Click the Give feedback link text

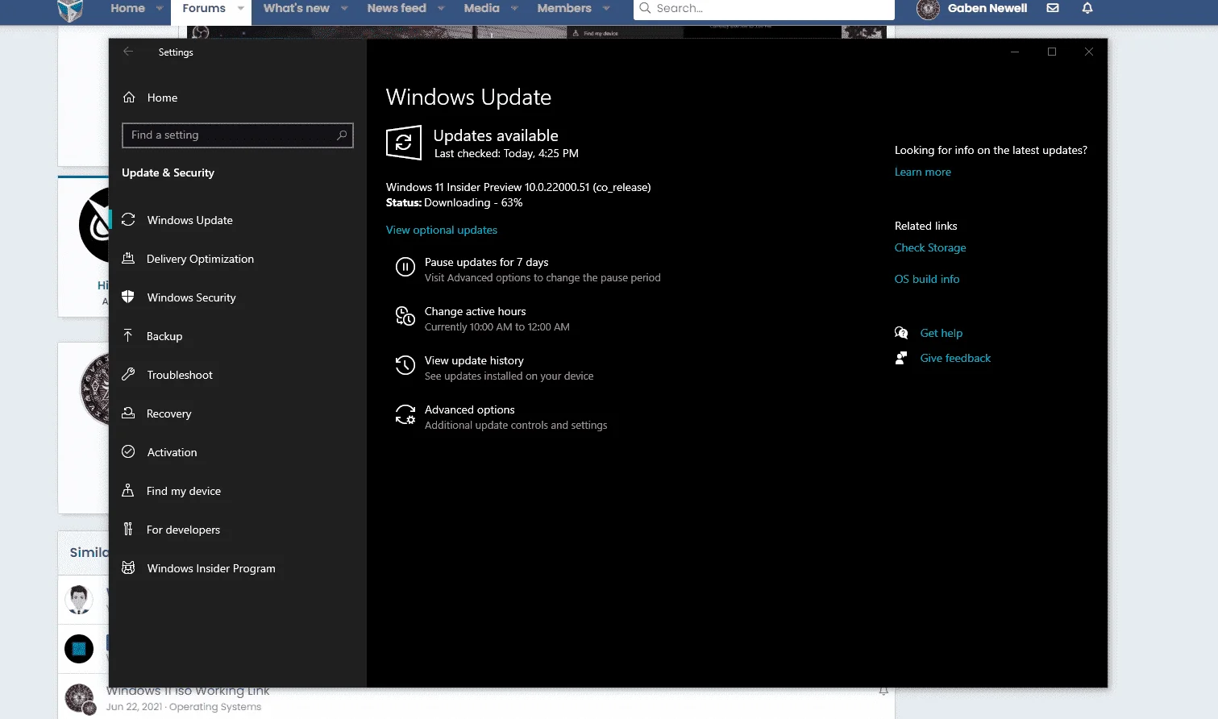[955, 358]
